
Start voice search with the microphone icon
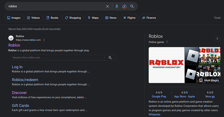117,6
